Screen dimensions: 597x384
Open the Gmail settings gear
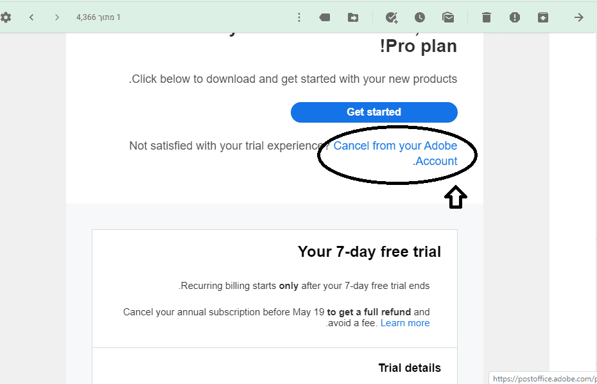click(x=6, y=17)
